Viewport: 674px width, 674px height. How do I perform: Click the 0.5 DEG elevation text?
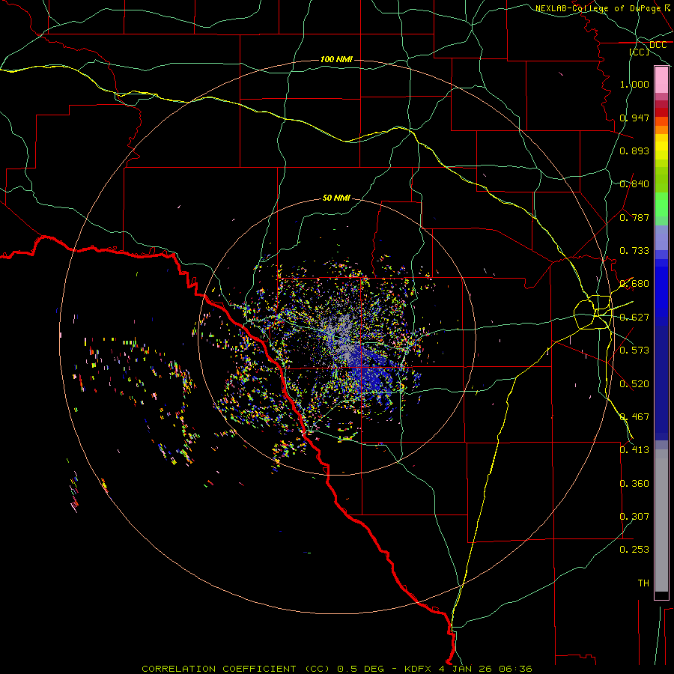tap(361, 669)
